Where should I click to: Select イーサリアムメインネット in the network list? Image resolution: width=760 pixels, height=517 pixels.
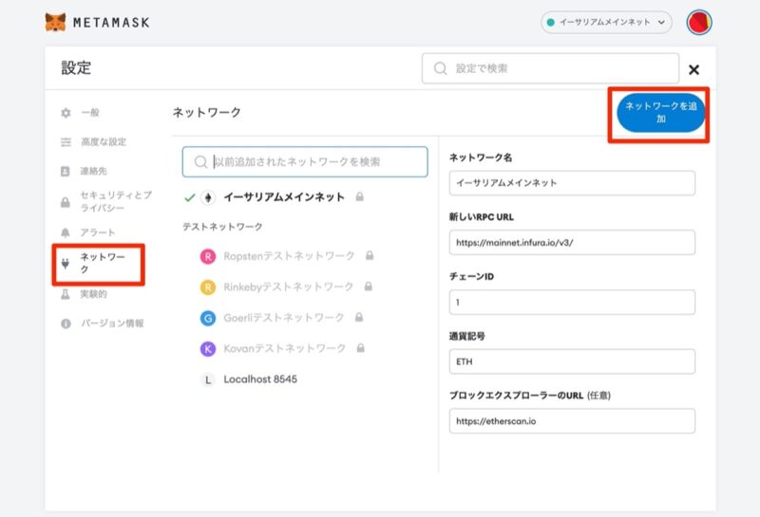point(284,197)
